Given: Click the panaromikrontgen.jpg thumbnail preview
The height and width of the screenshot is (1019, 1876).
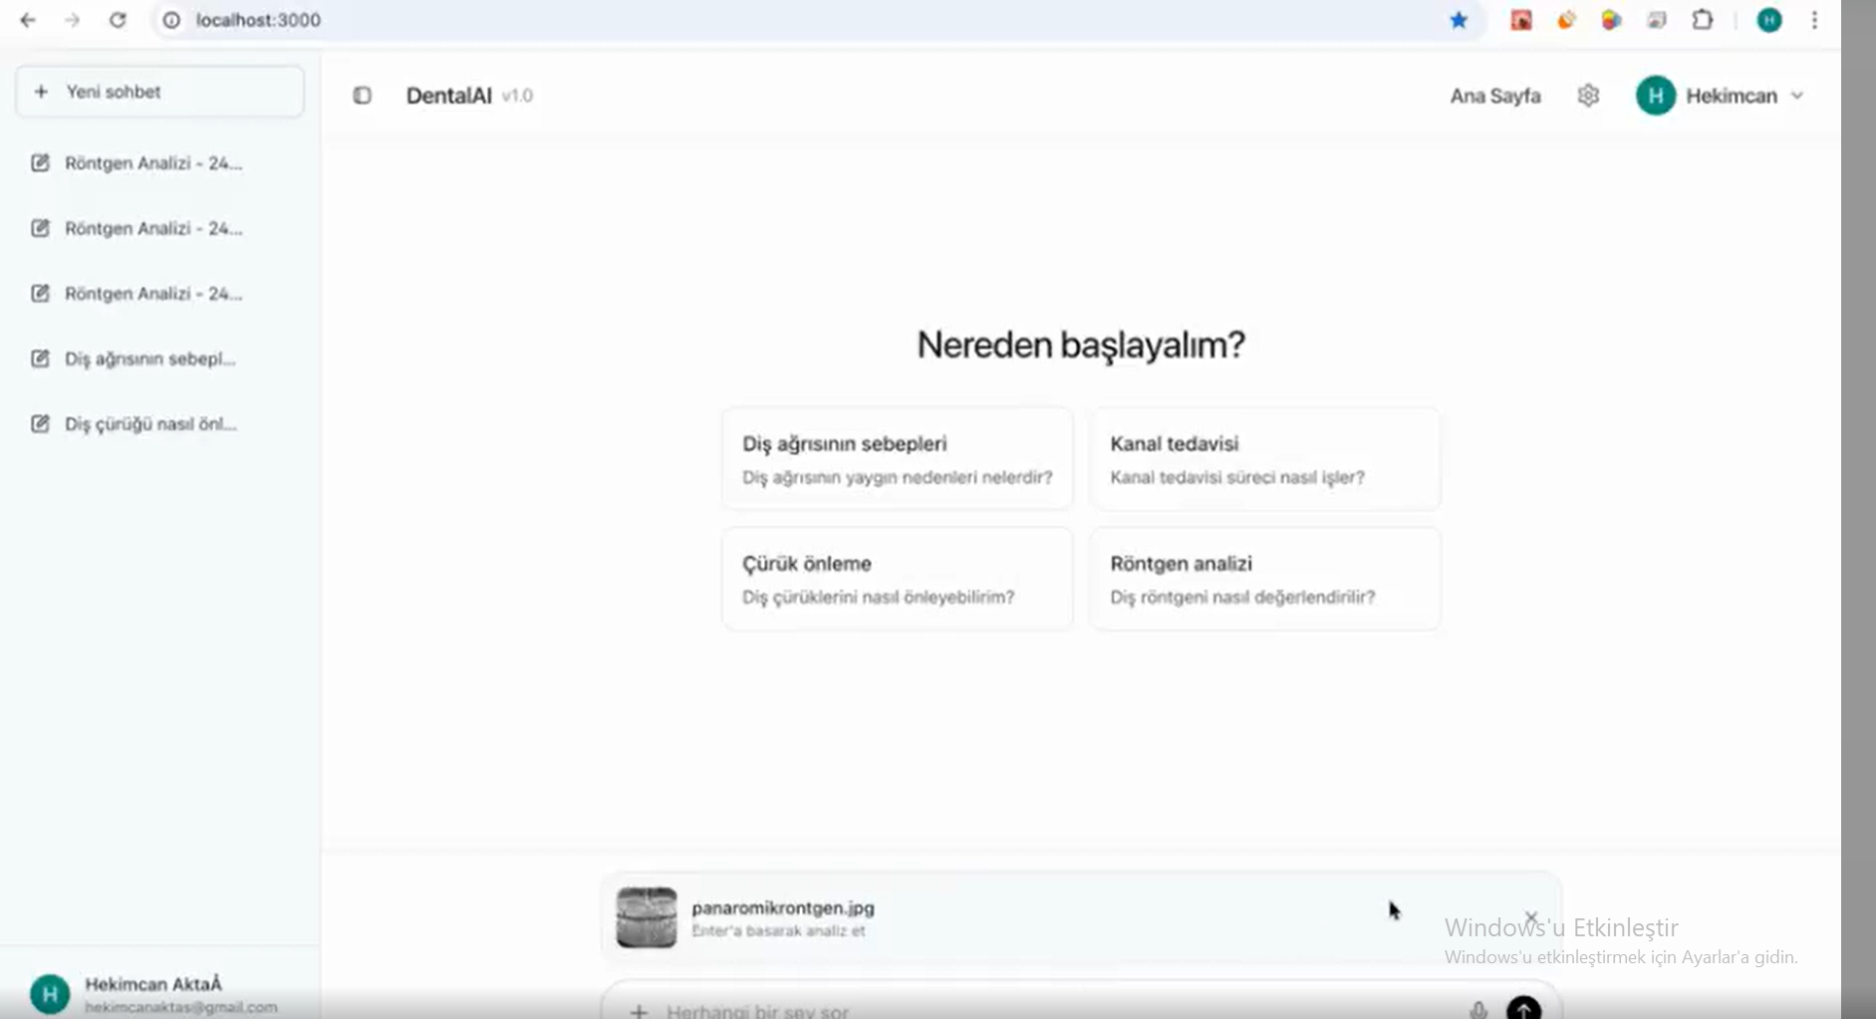Looking at the screenshot, I should pyautogui.click(x=647, y=916).
